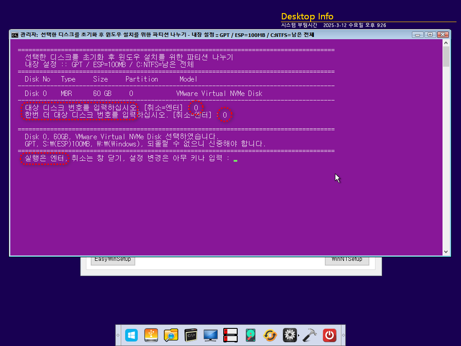Open the gear settings dock icon

tap(289, 335)
